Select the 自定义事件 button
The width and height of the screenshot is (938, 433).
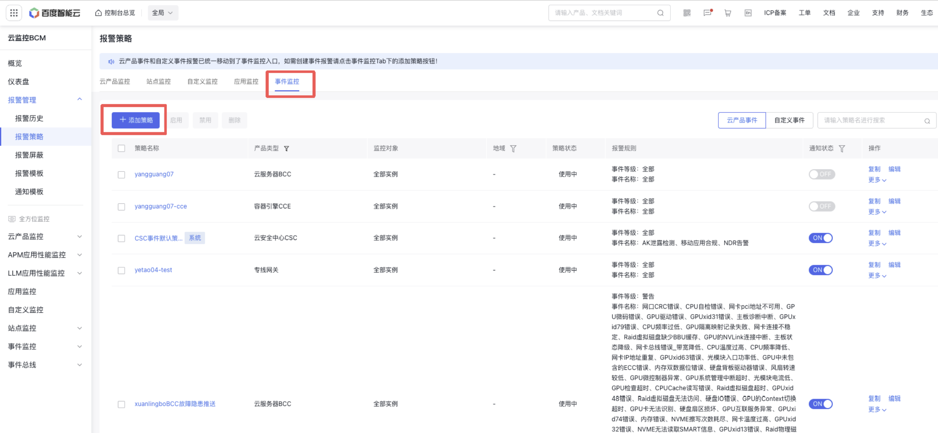point(789,120)
